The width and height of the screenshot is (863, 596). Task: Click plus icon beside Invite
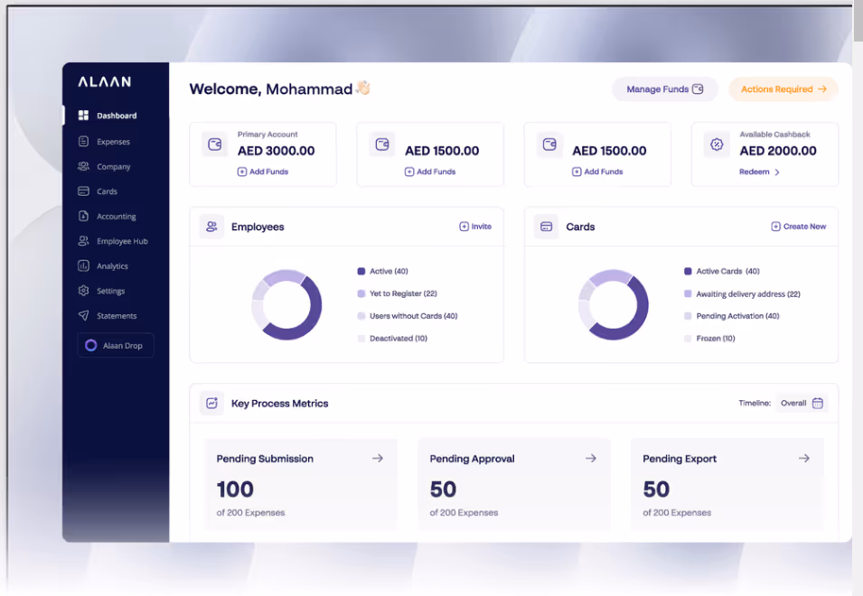pos(464,227)
